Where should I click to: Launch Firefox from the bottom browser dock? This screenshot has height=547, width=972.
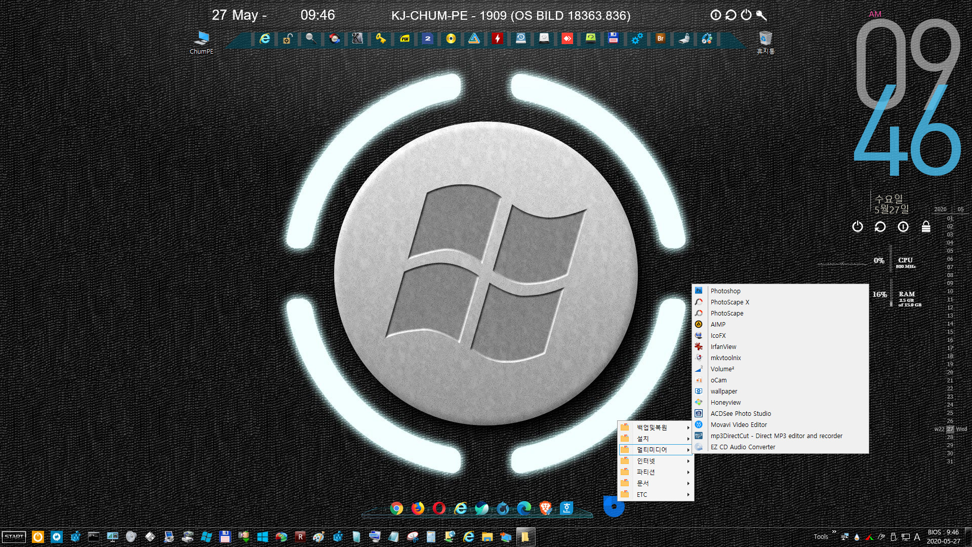[x=418, y=508]
